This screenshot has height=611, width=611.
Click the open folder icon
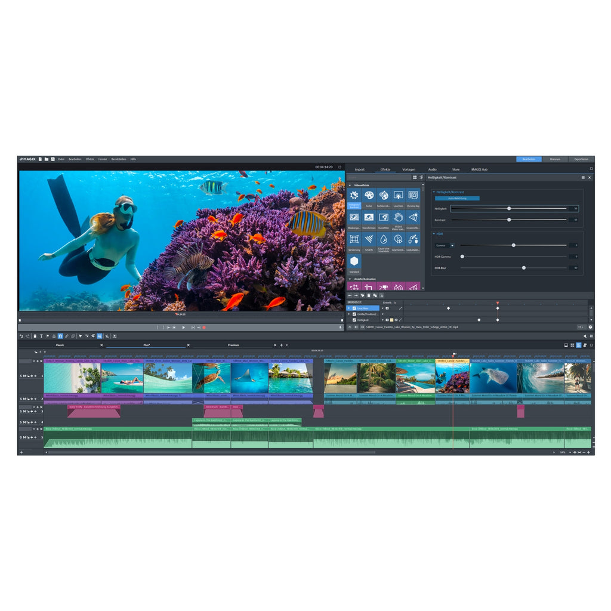[47, 159]
